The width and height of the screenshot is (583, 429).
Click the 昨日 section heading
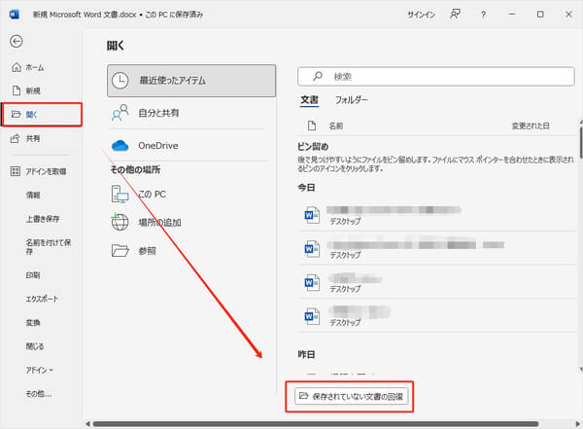click(306, 354)
